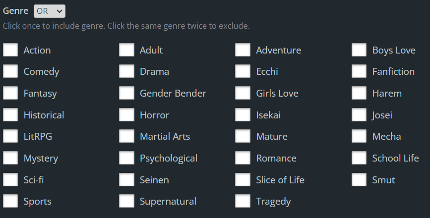Include the Isekai genre checkbox
Image resolution: width=430 pixels, height=218 pixels.
[243, 115]
